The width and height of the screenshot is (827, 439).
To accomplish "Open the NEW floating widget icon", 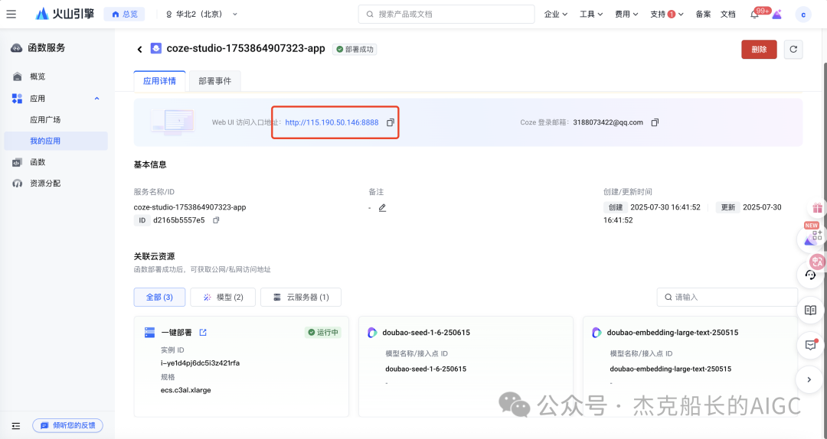I will point(812,237).
